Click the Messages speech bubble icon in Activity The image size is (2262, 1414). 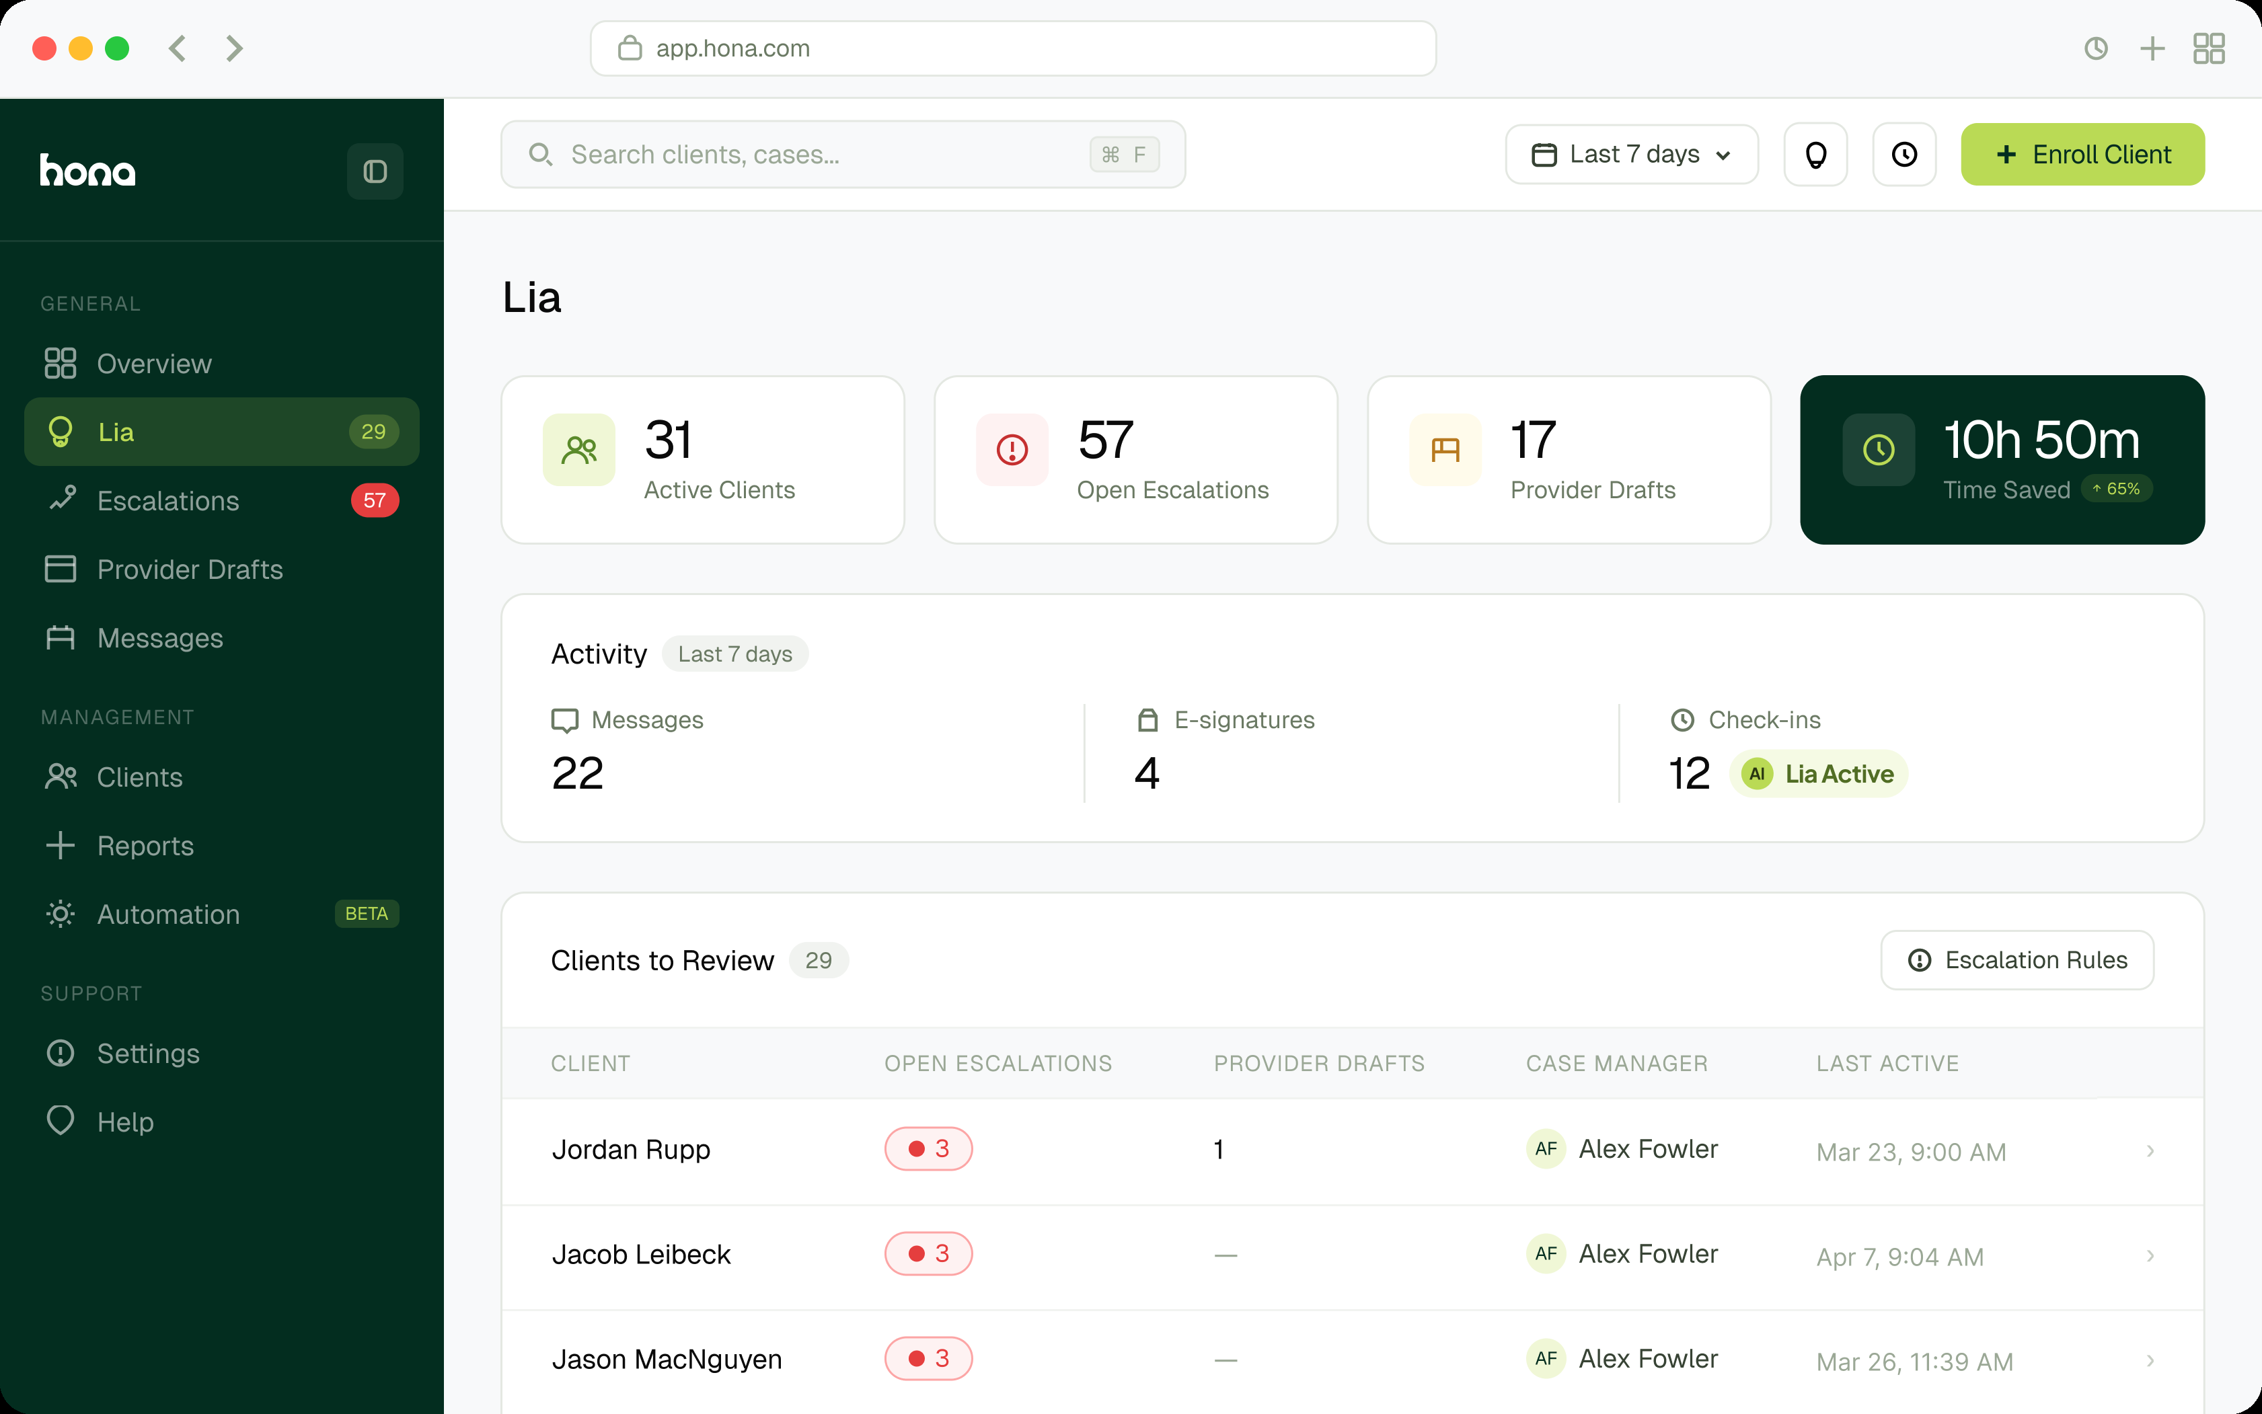coord(565,720)
